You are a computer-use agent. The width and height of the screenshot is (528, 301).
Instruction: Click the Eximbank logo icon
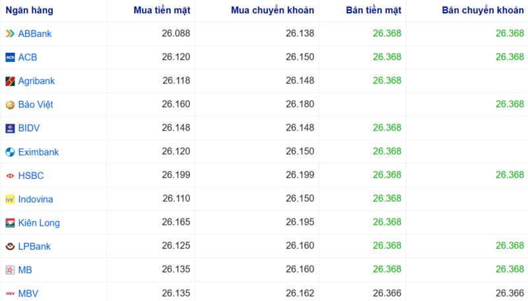10,152
